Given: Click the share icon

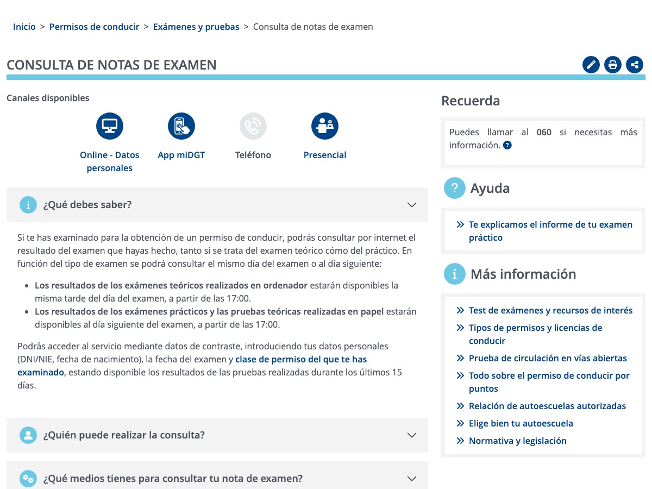Looking at the screenshot, I should coord(635,65).
